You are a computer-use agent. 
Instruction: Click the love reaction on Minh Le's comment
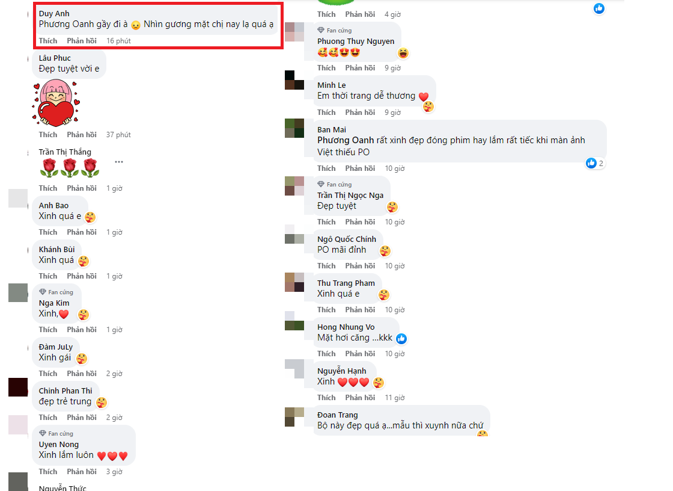[x=428, y=107]
